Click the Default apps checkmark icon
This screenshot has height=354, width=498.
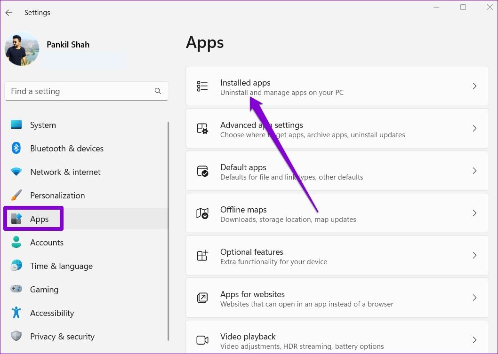[202, 171]
